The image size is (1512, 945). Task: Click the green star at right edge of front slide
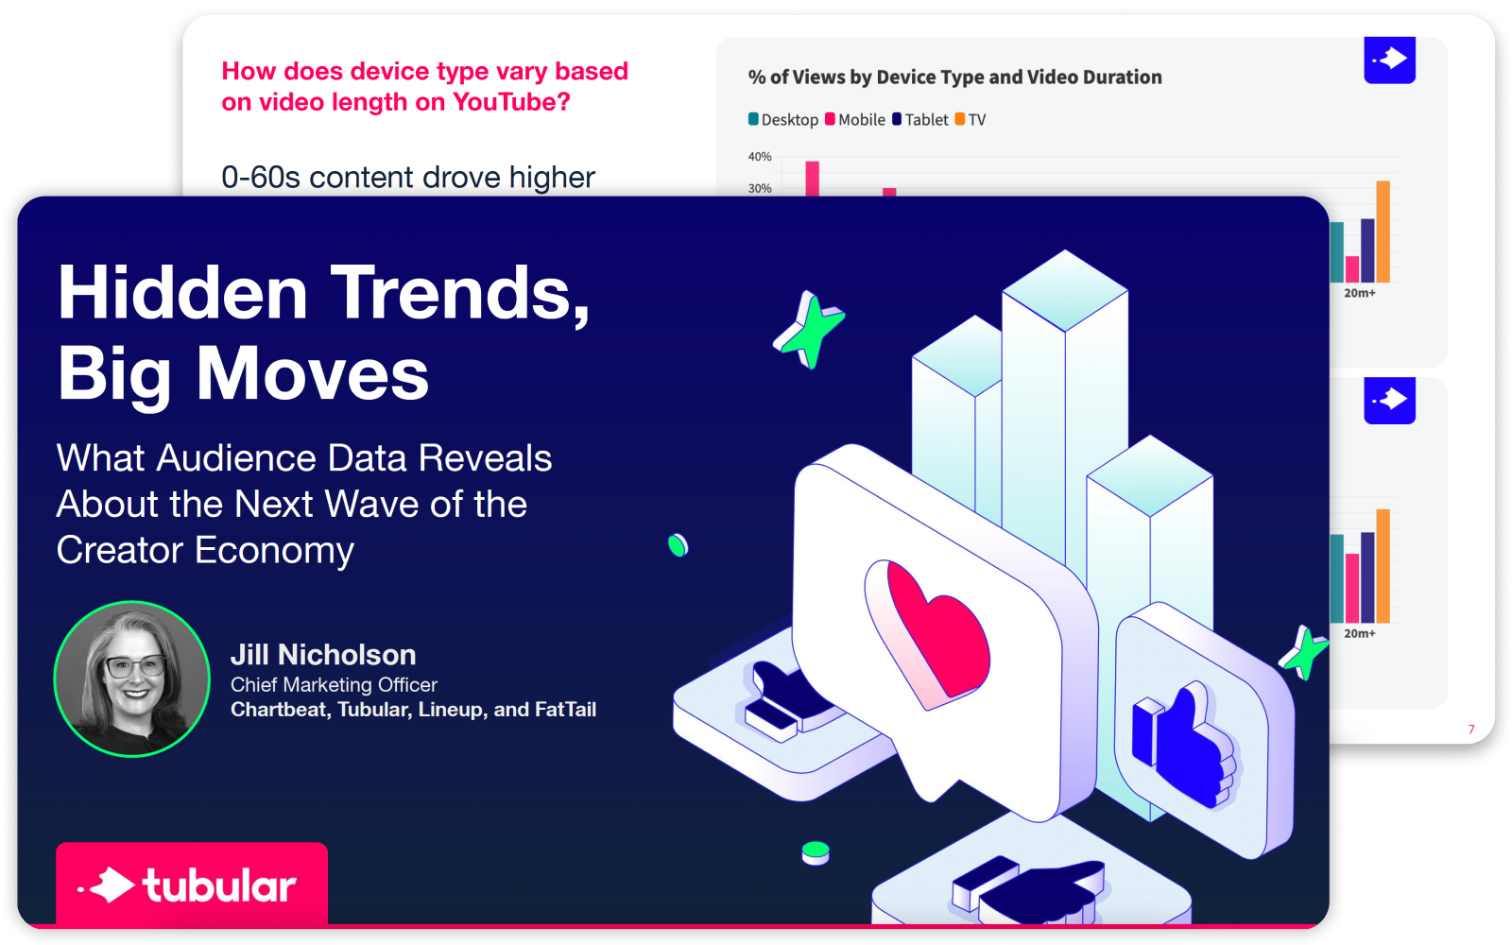(x=1304, y=652)
